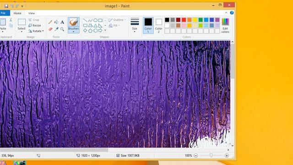Screen dimensions: 293x165
Task: Pick the yellow color swatch
Action: [x=195, y=20]
